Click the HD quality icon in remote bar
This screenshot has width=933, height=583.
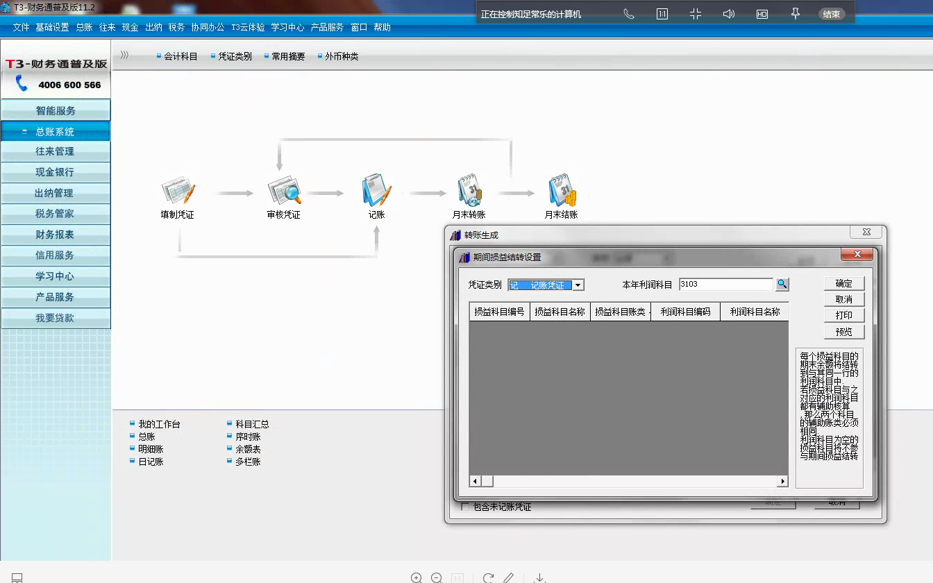point(762,14)
